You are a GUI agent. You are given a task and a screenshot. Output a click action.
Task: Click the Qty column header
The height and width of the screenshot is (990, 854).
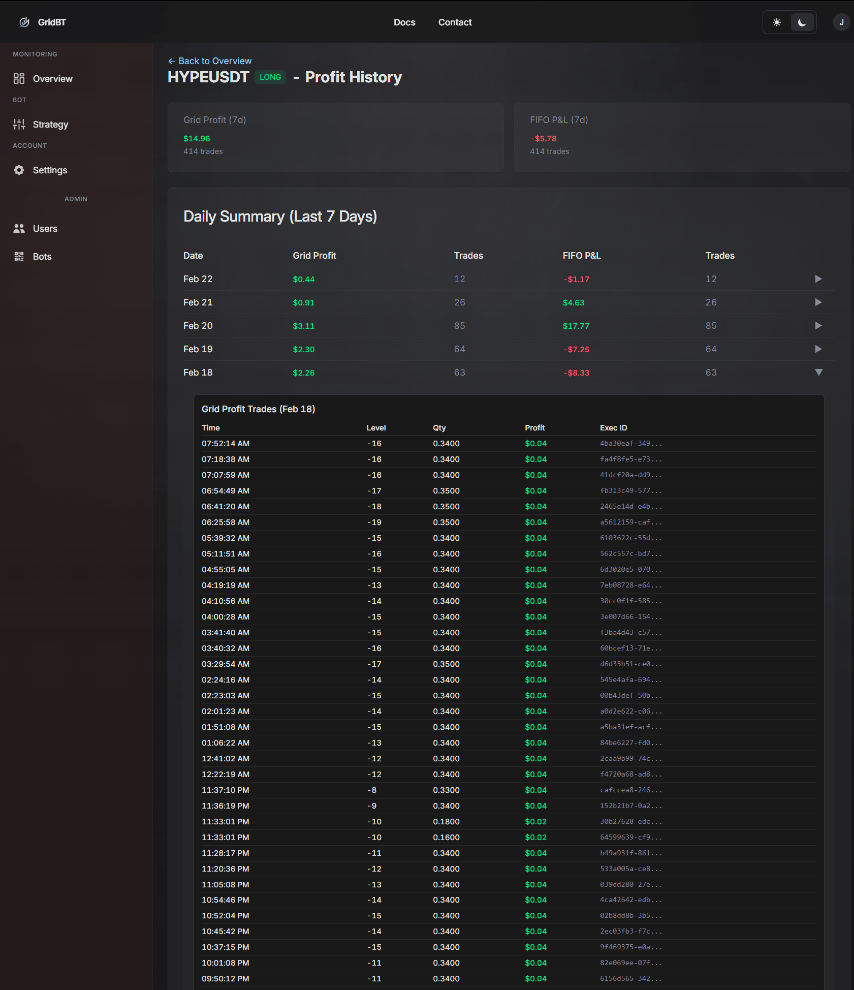tap(439, 427)
